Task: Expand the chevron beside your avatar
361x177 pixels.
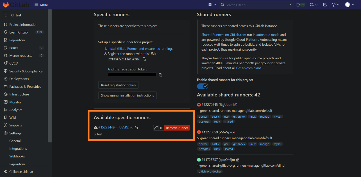Action: pyautogui.click(x=353, y=5)
